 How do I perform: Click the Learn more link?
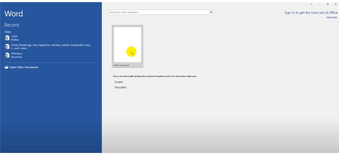[332, 17]
